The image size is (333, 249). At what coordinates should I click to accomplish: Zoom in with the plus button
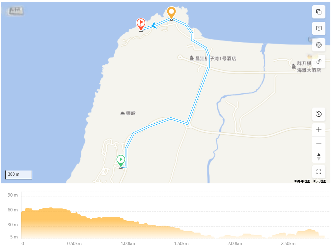click(x=319, y=130)
